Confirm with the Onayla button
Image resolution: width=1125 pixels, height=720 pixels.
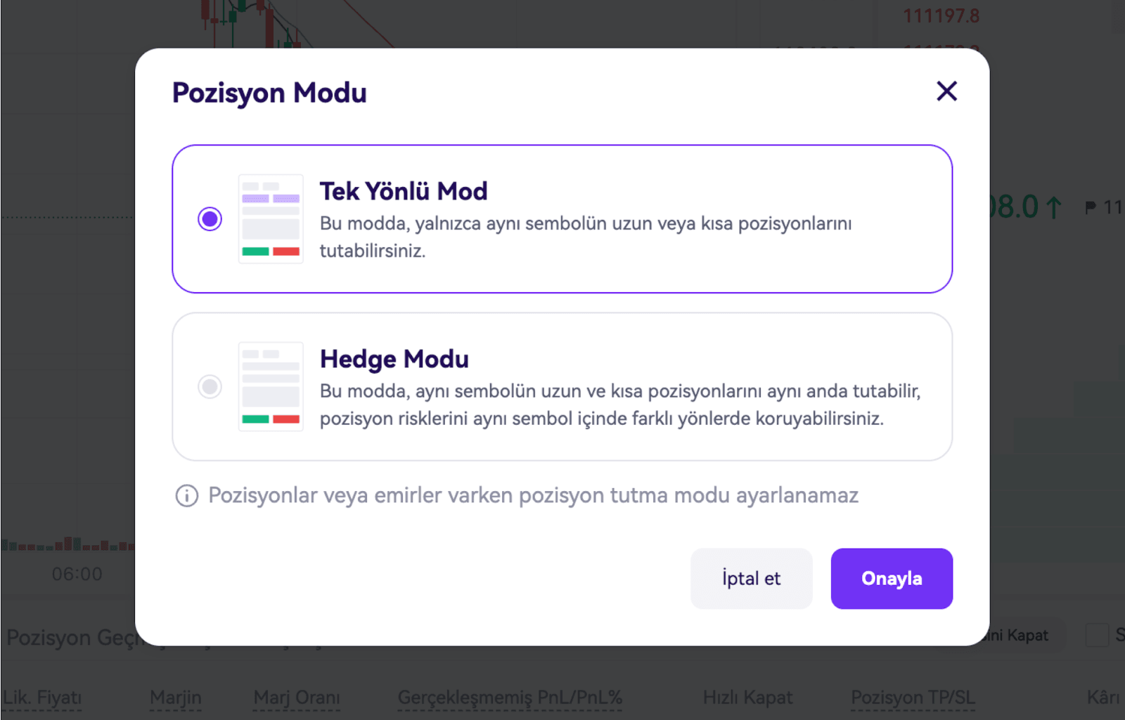[x=891, y=578]
